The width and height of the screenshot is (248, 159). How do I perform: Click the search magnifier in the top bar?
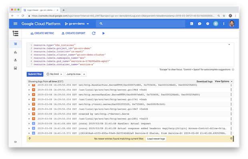101,24
